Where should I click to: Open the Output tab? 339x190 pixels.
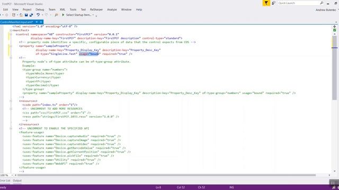click(17, 180)
